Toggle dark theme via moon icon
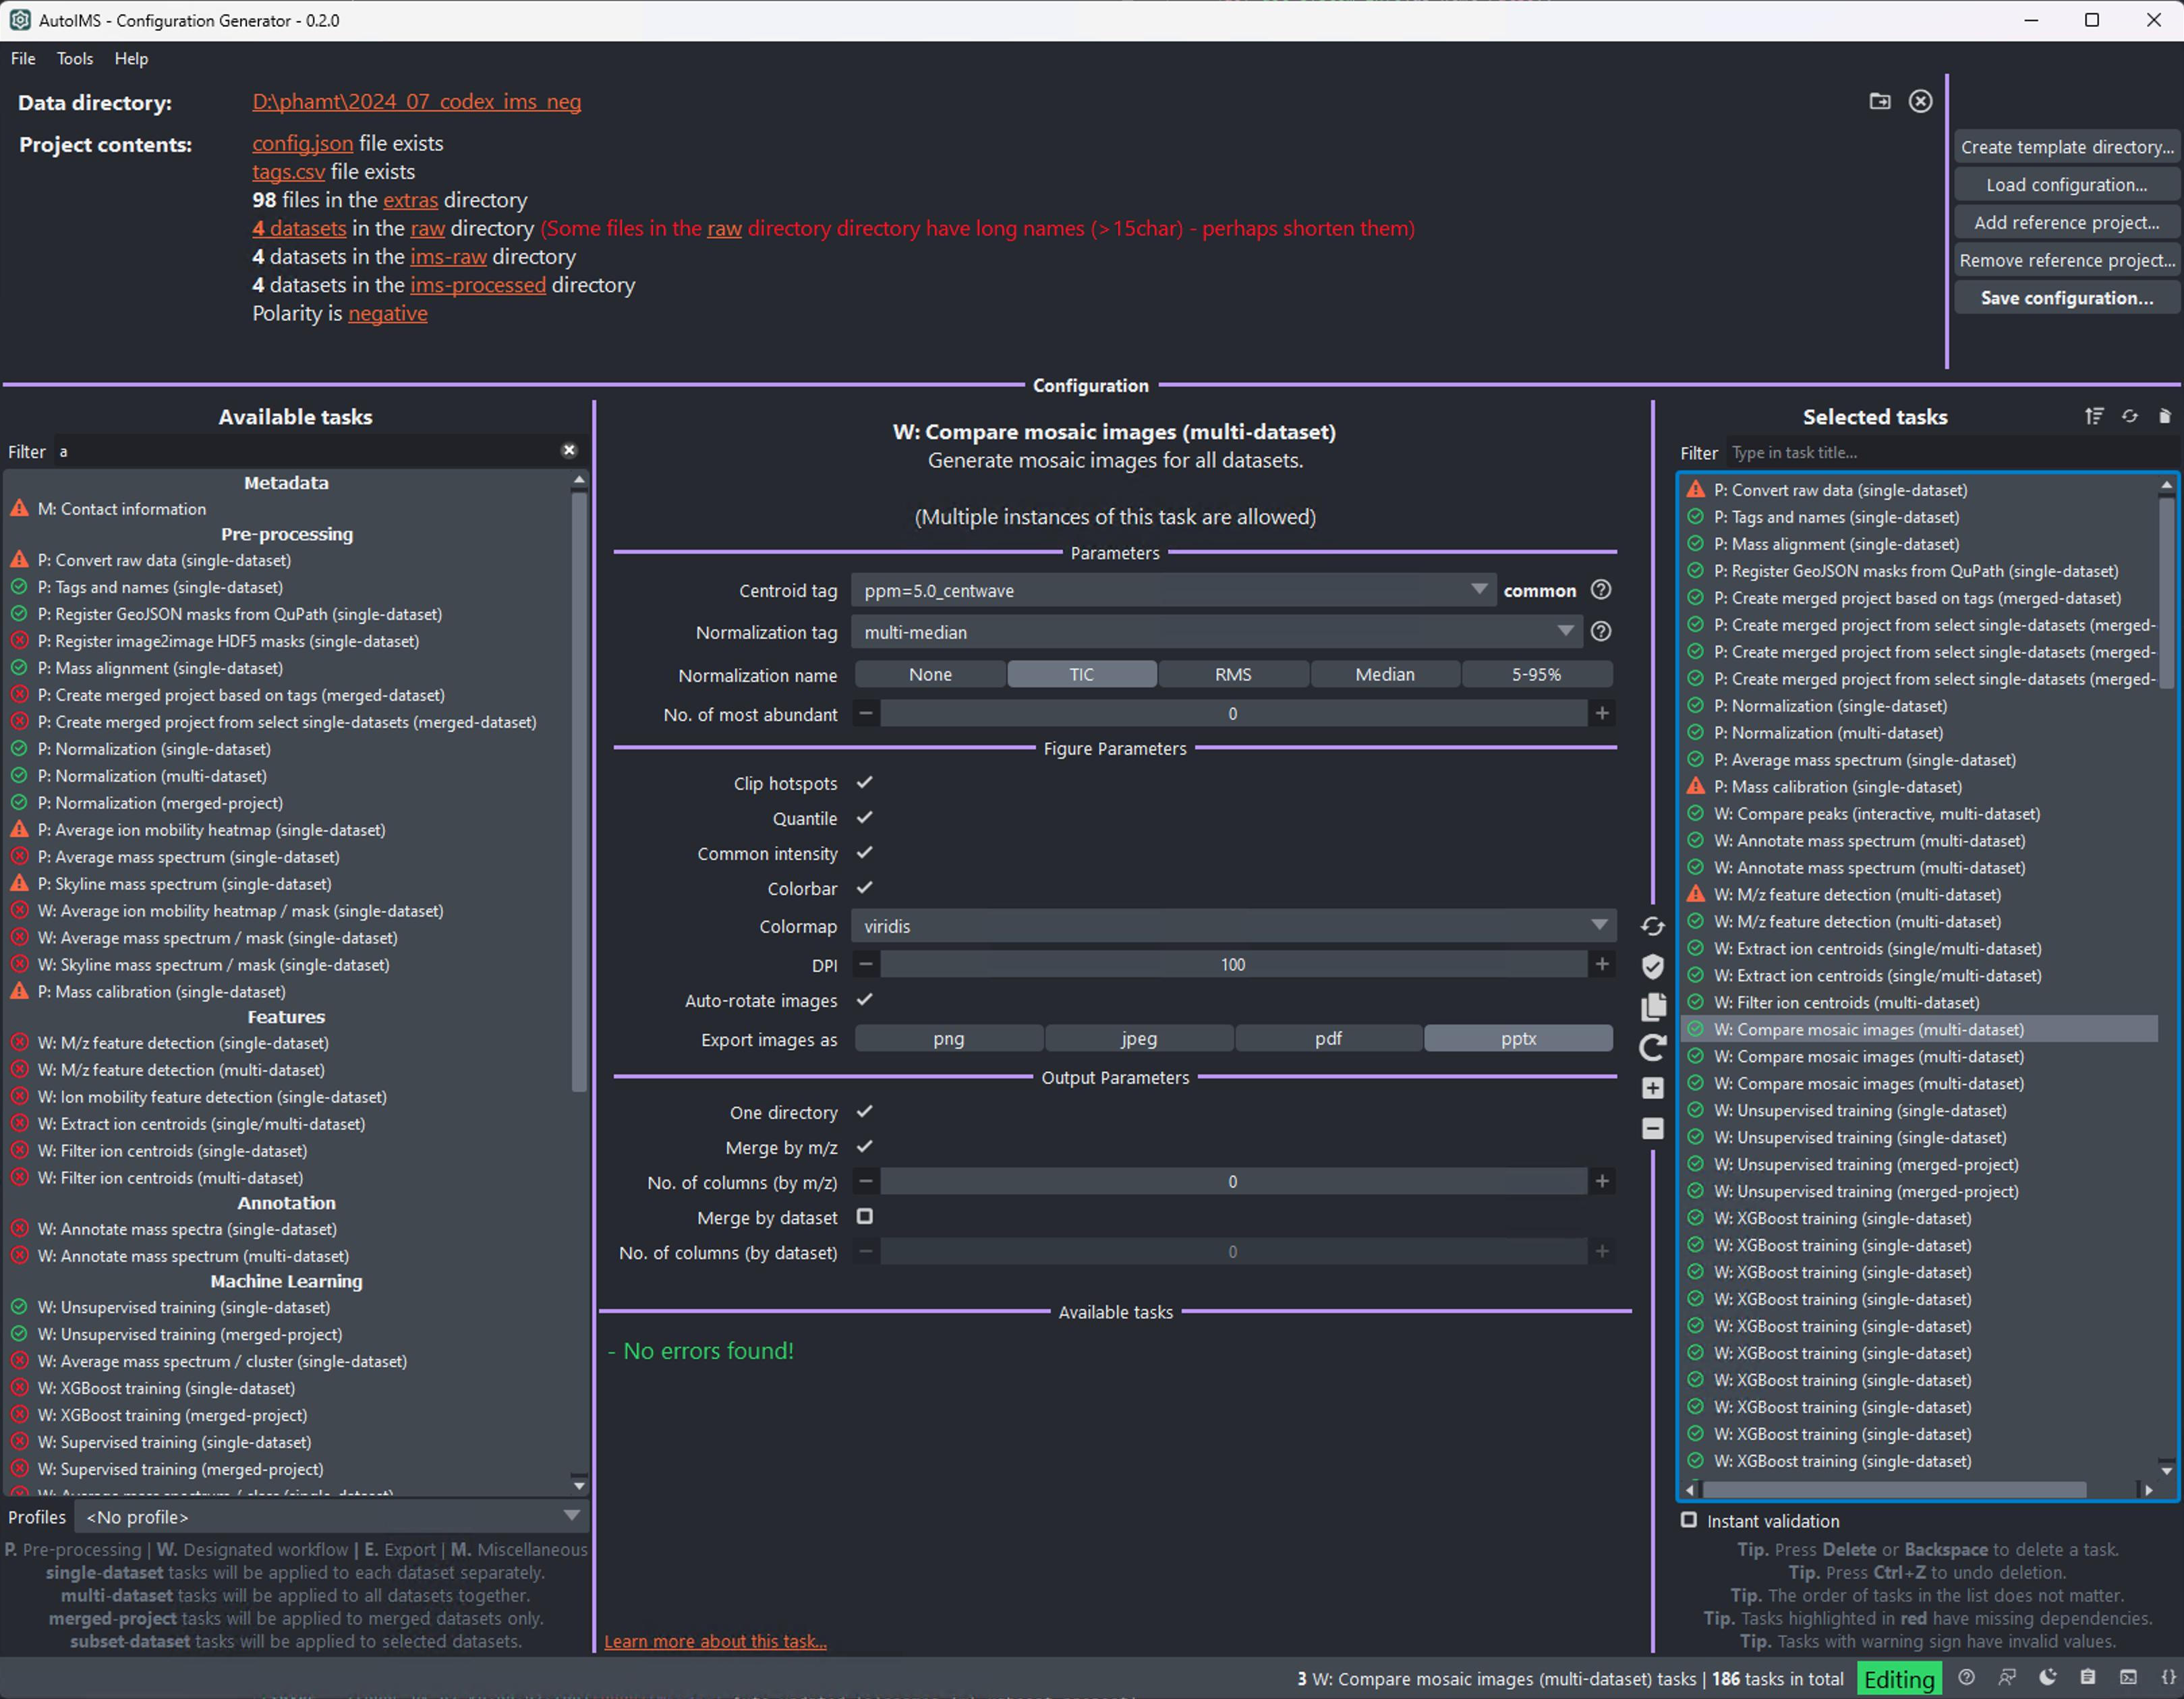The image size is (2184, 1699). coord(2048,1677)
